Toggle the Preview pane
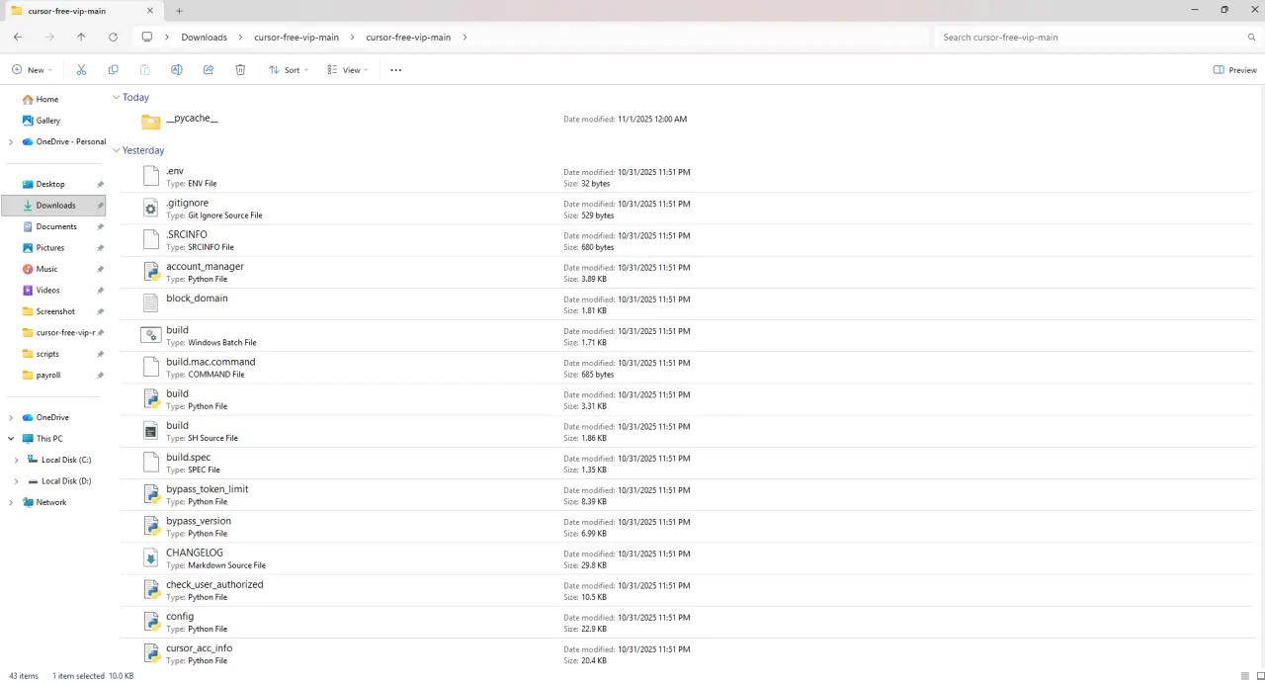This screenshot has height=684, width=1265. [1234, 70]
